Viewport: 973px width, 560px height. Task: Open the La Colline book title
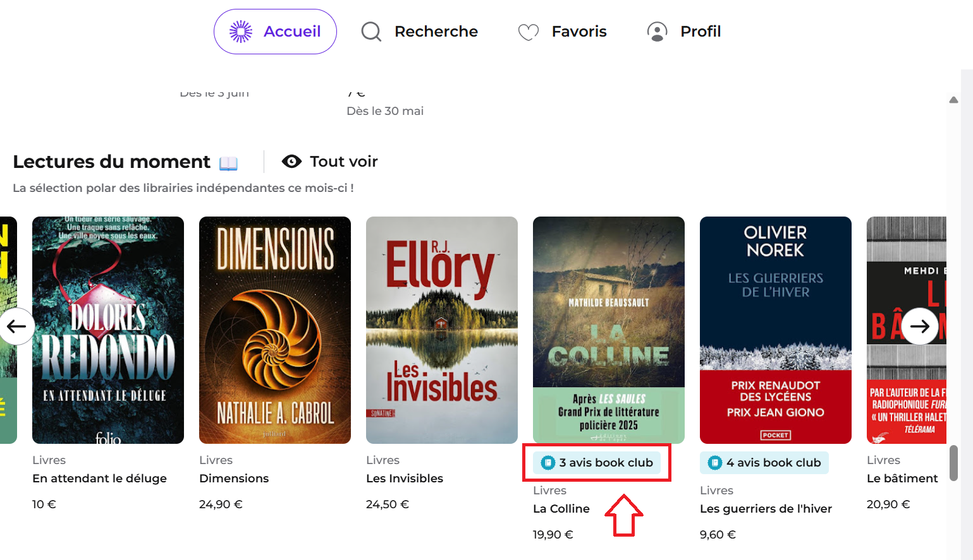tap(561, 509)
